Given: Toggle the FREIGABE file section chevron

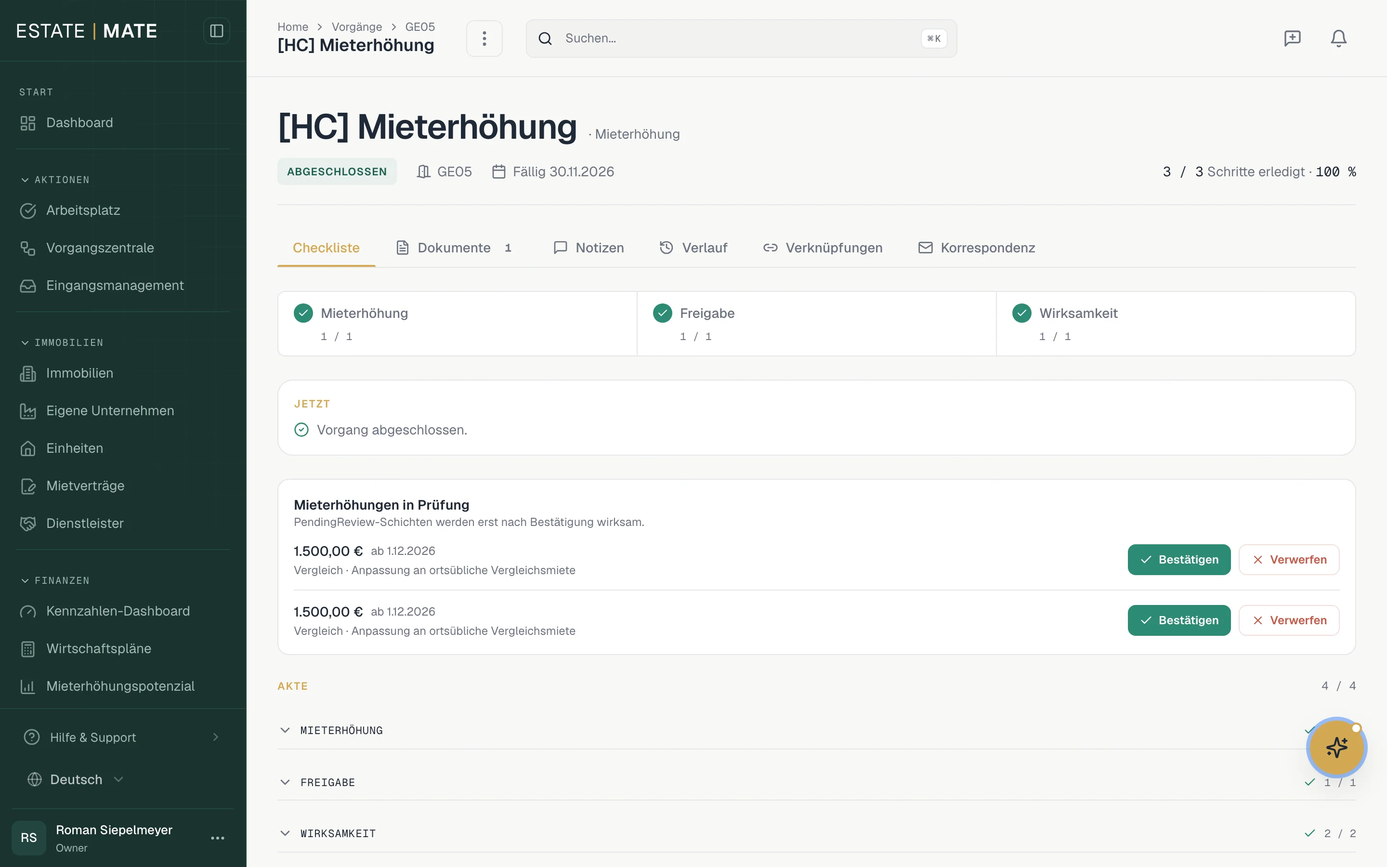Looking at the screenshot, I should tap(285, 782).
